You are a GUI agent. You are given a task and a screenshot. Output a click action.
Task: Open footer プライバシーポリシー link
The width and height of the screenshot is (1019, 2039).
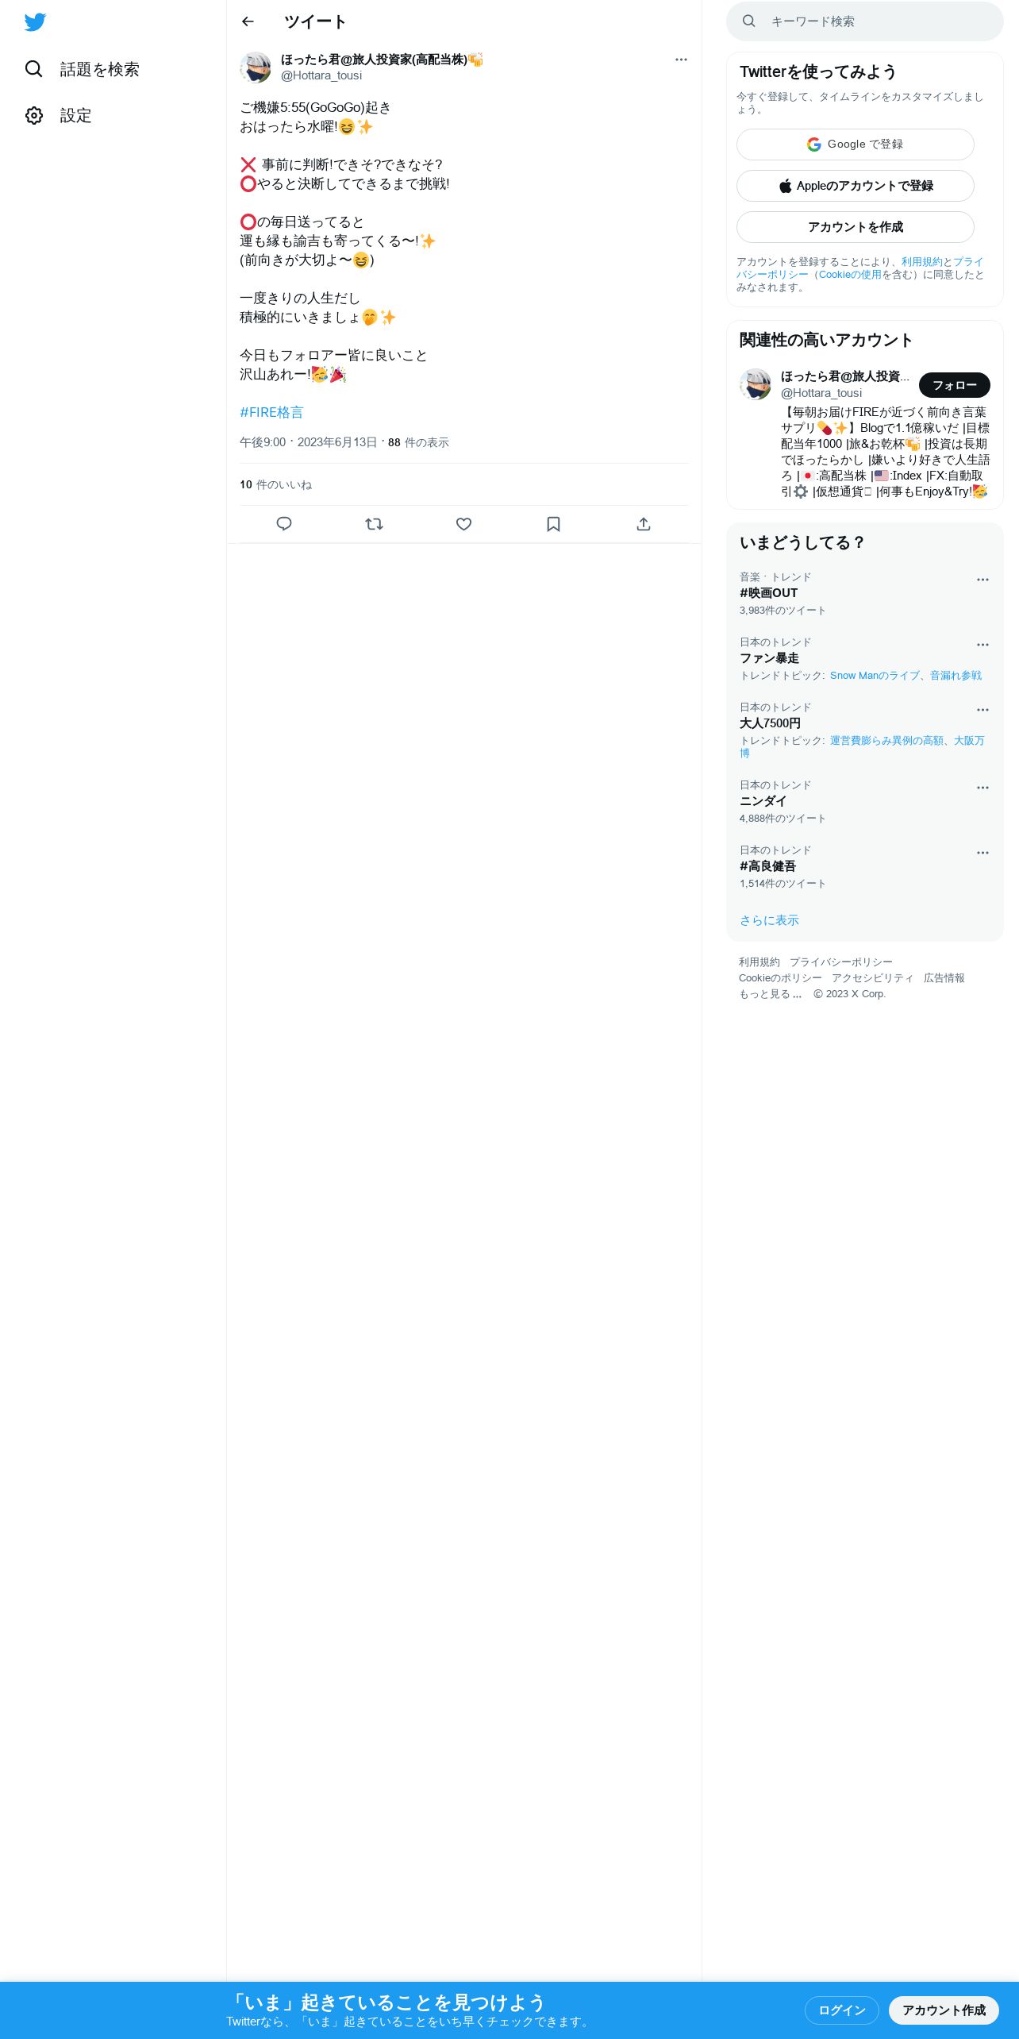(840, 962)
